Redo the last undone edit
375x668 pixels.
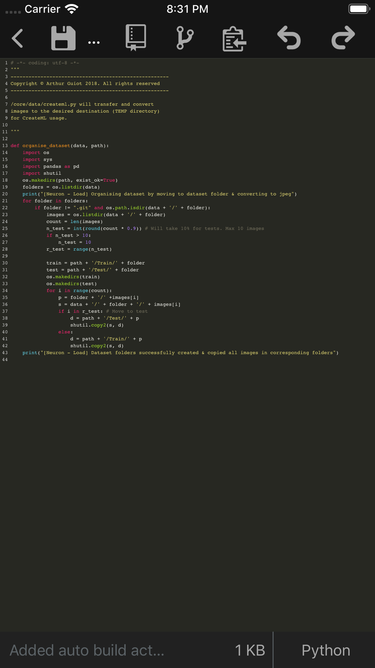[343, 38]
